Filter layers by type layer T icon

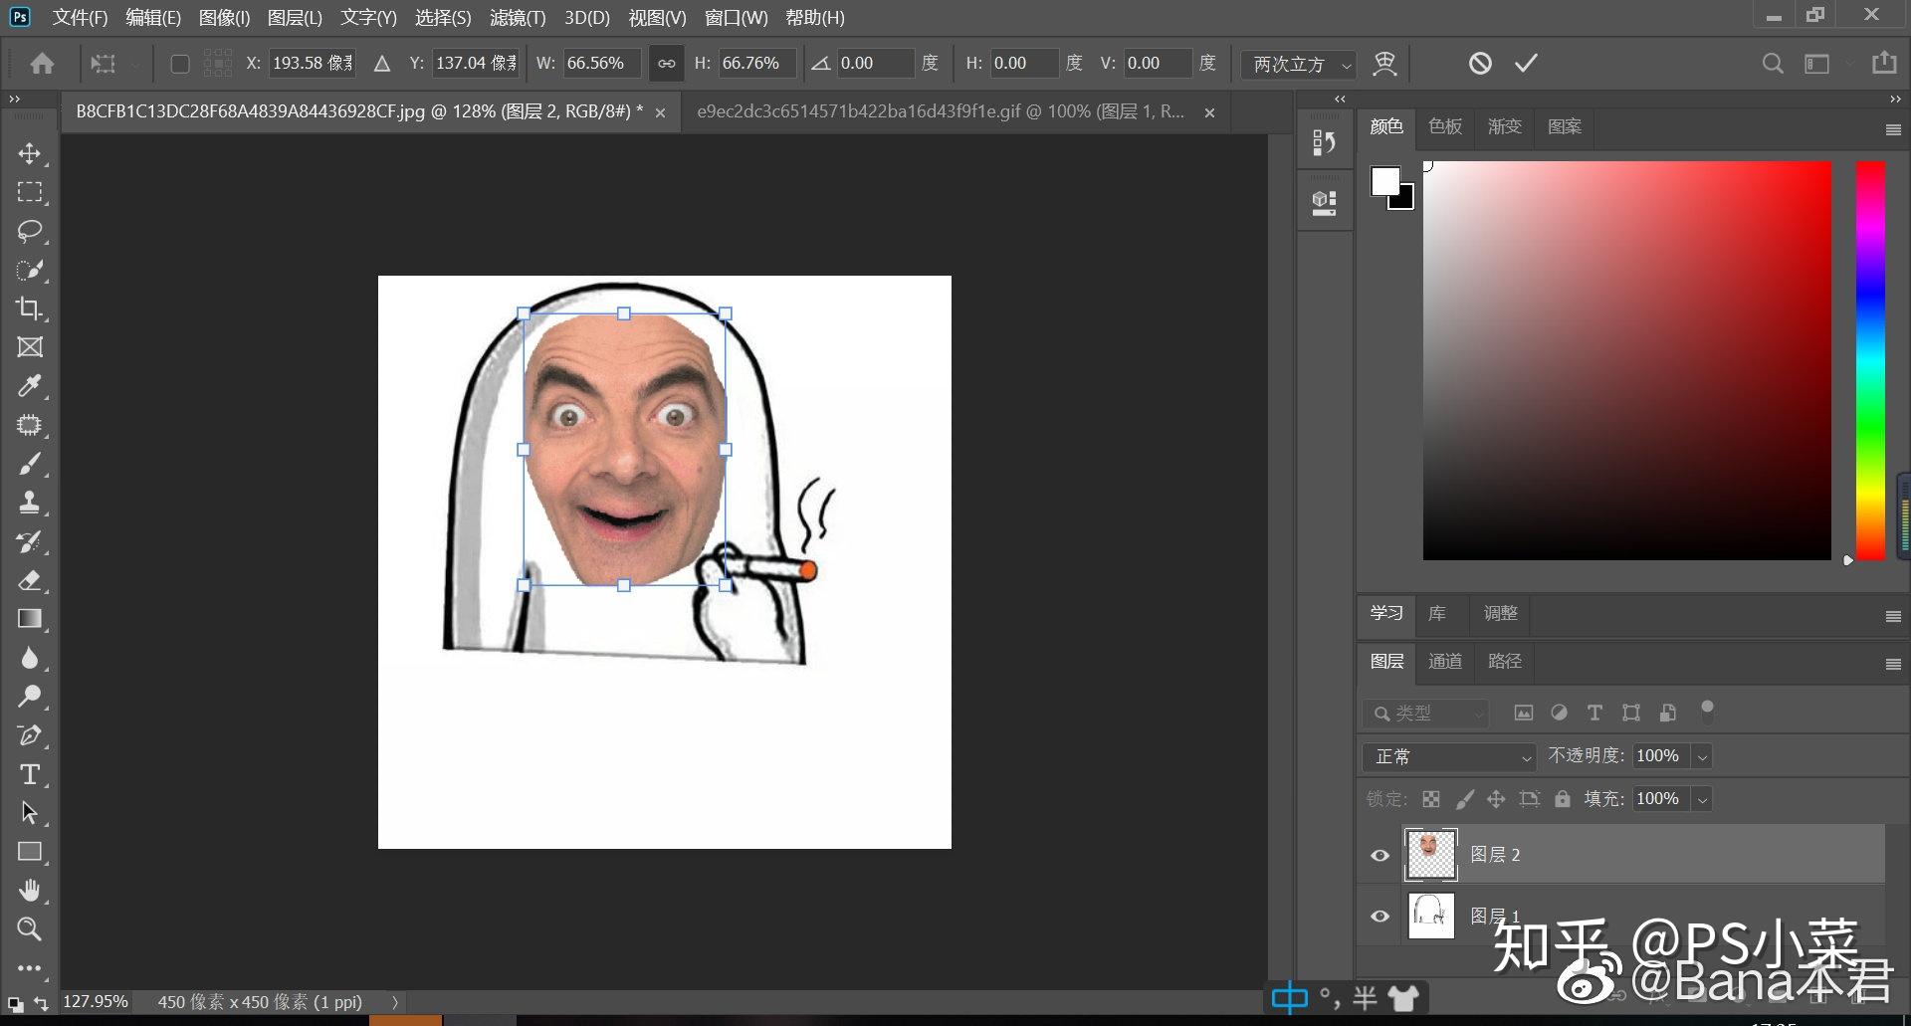click(1594, 713)
